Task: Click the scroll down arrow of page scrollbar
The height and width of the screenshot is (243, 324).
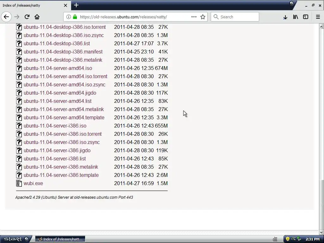Action: click(321, 233)
